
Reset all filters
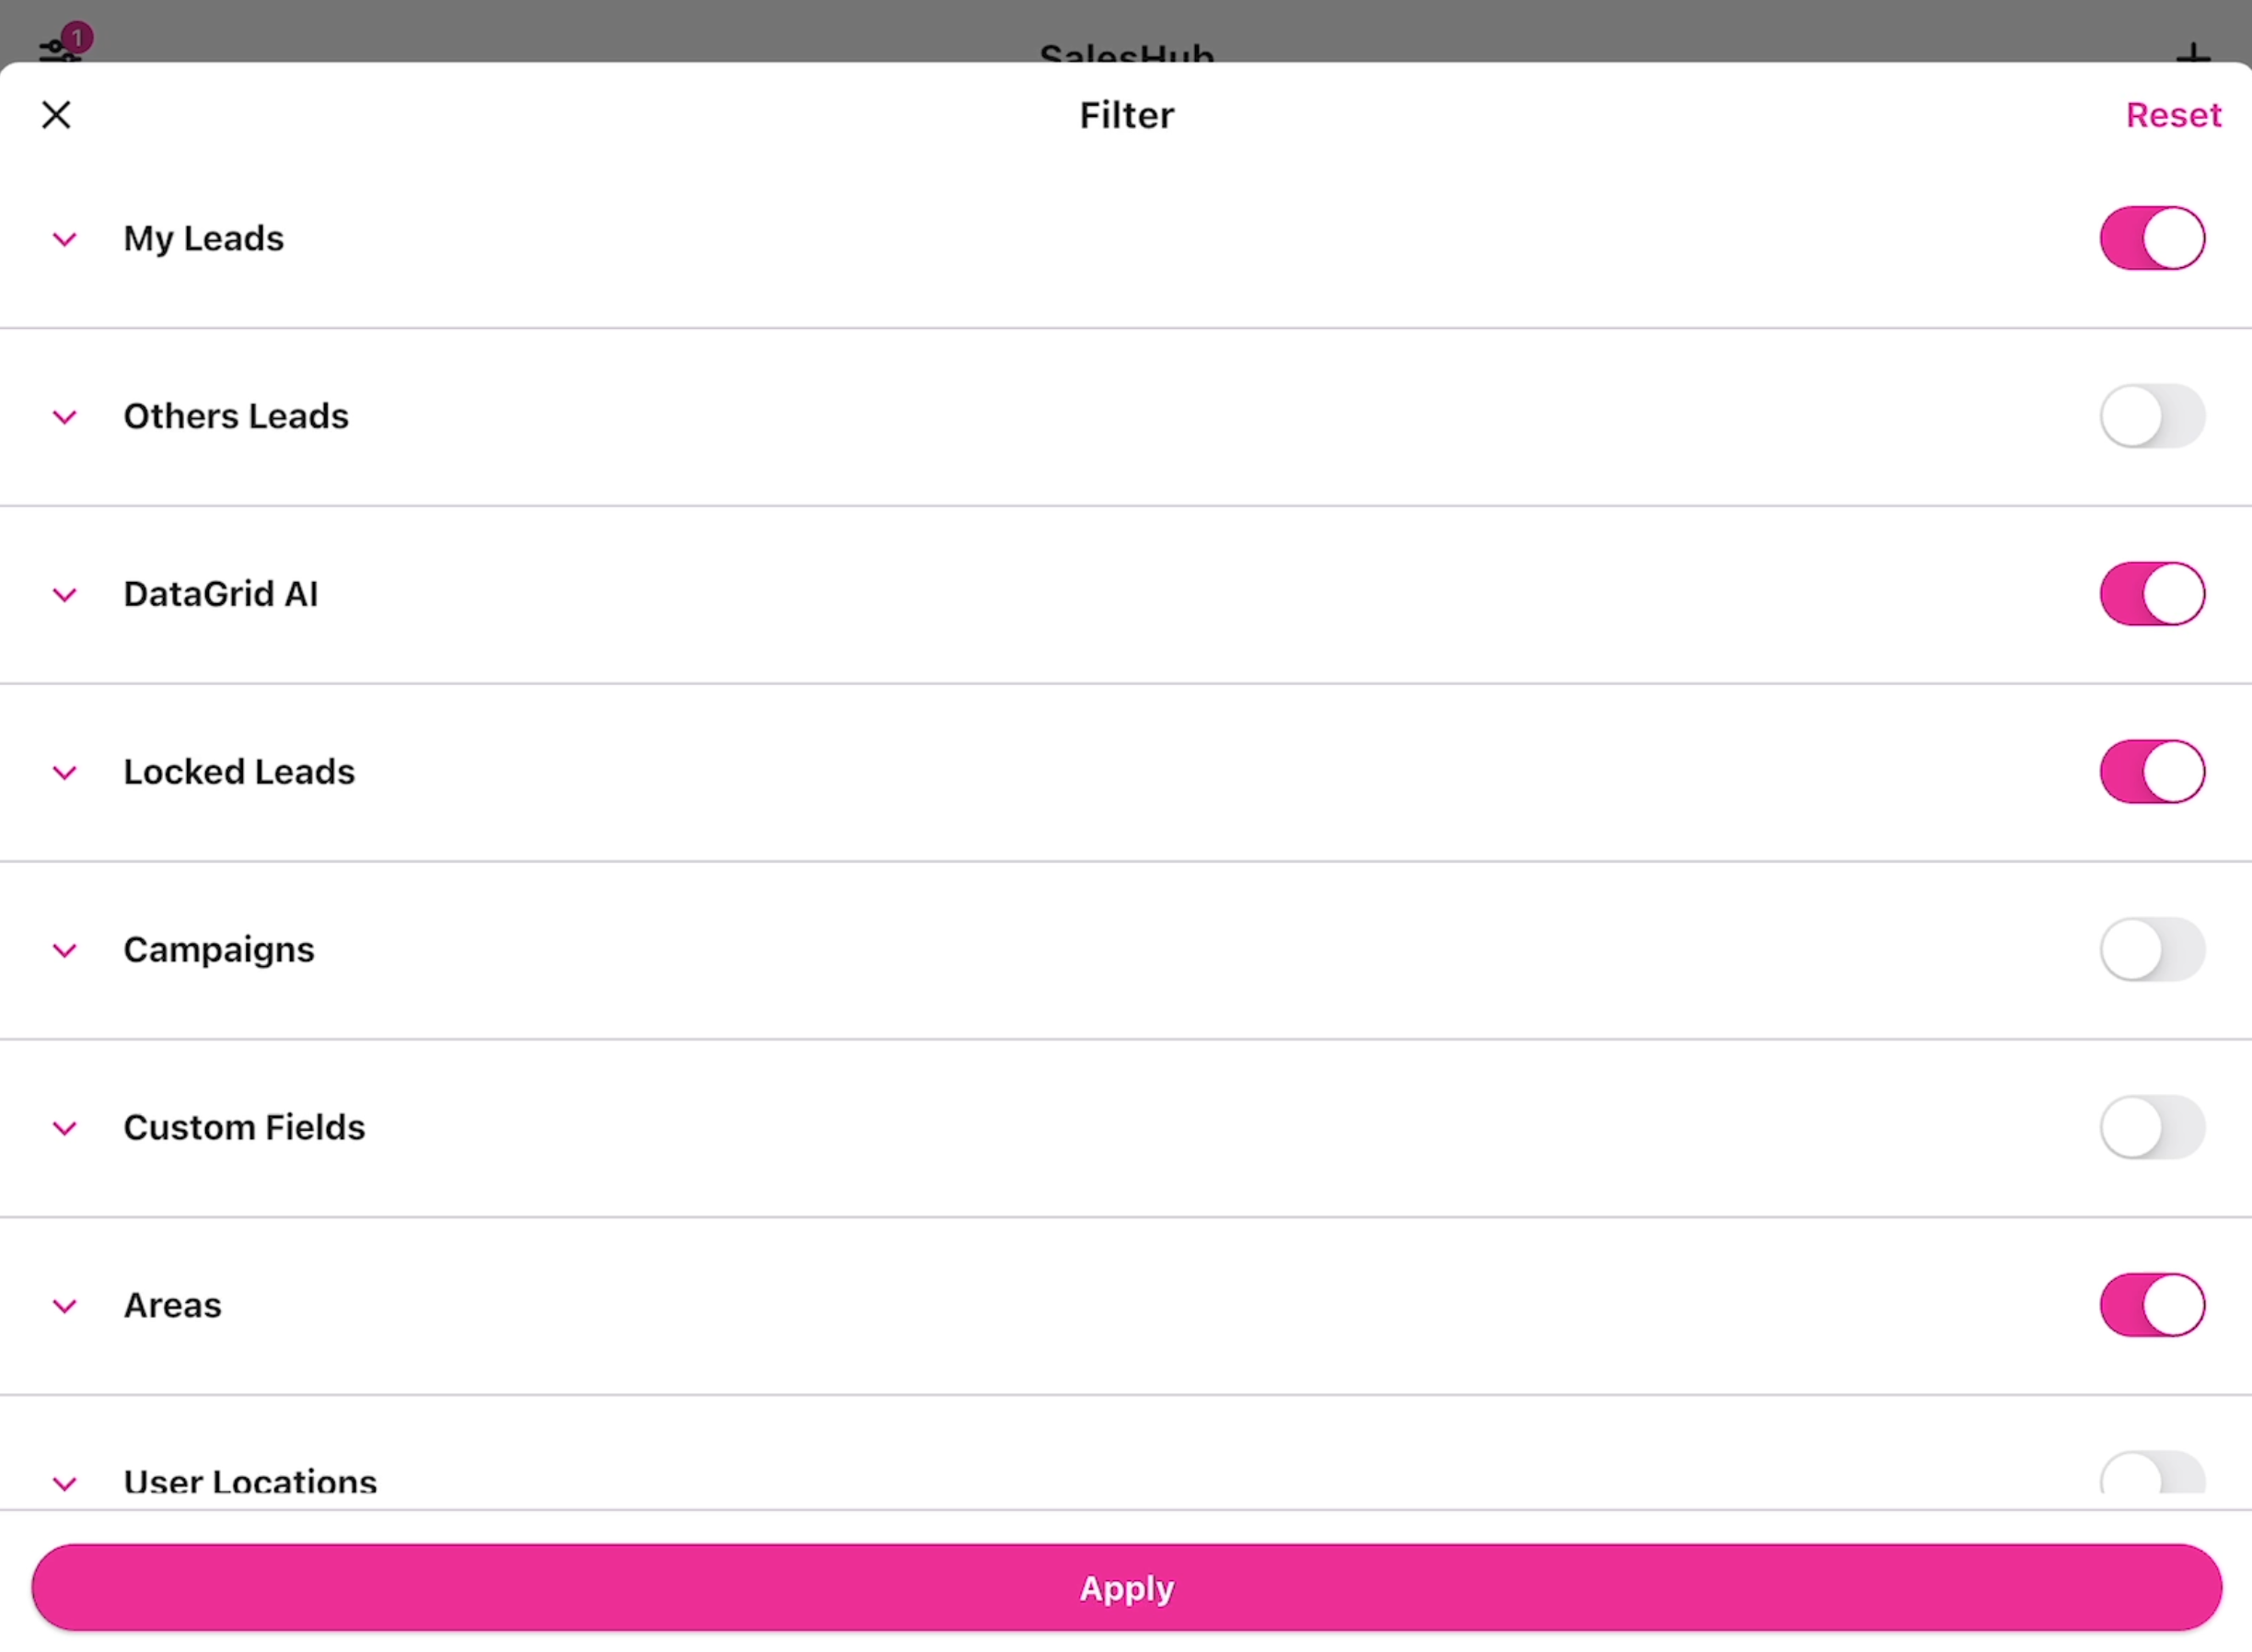click(2173, 115)
